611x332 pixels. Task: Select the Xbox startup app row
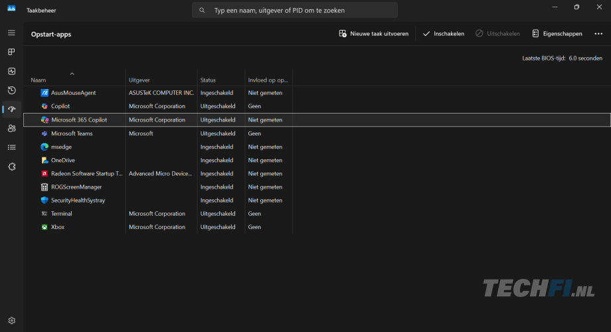coord(58,227)
